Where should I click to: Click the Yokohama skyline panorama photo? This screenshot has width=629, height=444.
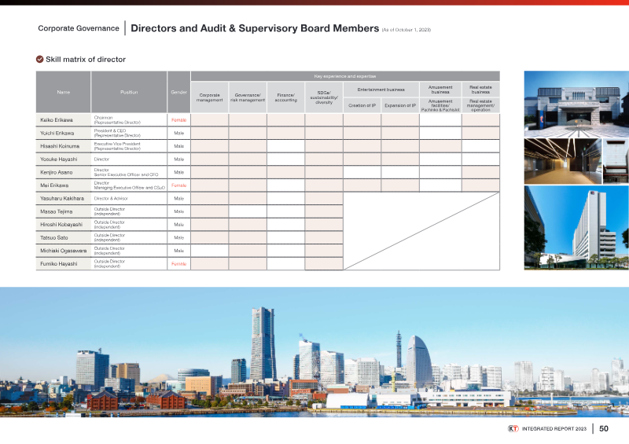pos(314,352)
